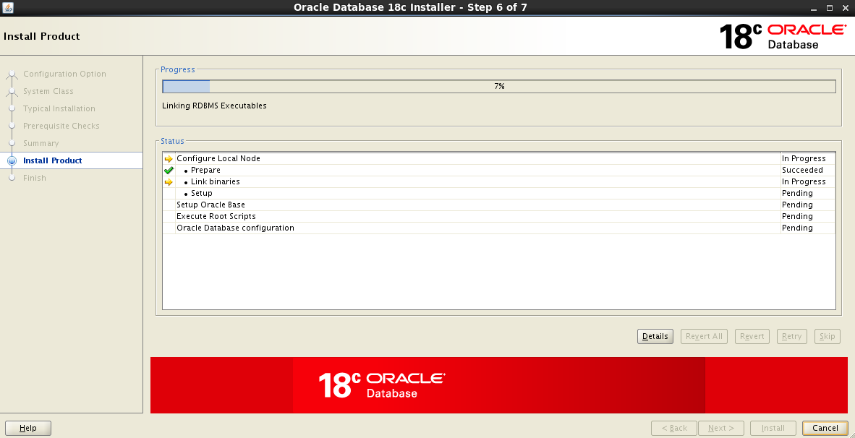Click the Retry button
This screenshot has height=438, width=855.
tap(791, 336)
